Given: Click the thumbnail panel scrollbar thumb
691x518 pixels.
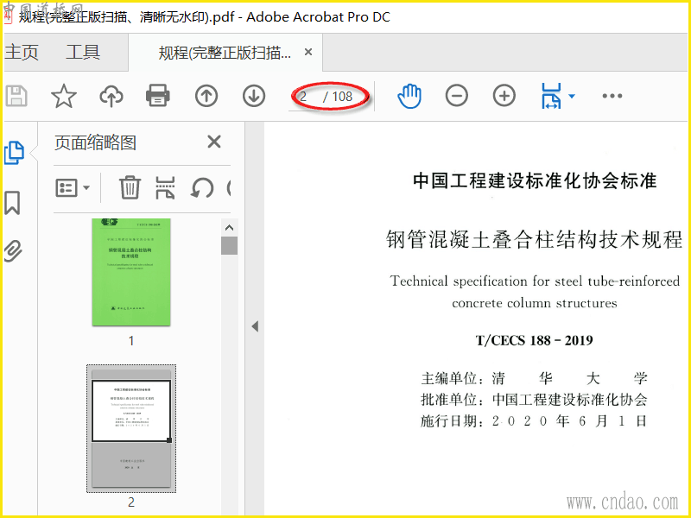Looking at the screenshot, I should click(229, 246).
